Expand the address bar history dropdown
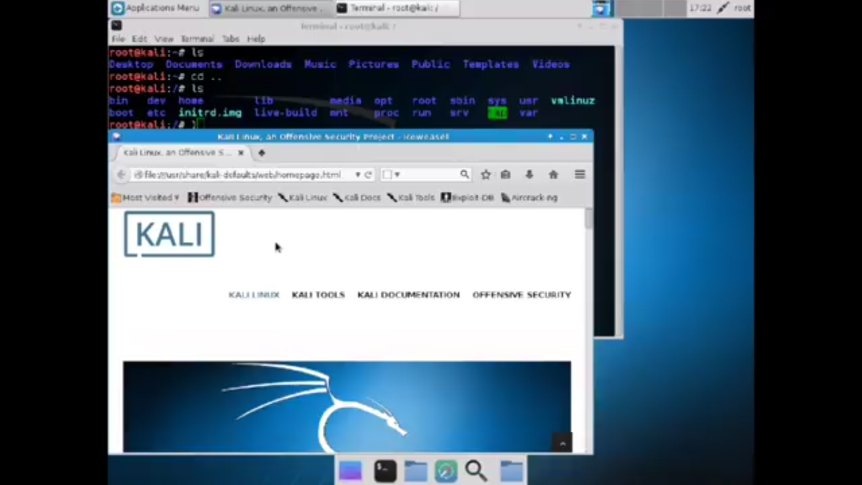862x485 pixels. pos(358,174)
